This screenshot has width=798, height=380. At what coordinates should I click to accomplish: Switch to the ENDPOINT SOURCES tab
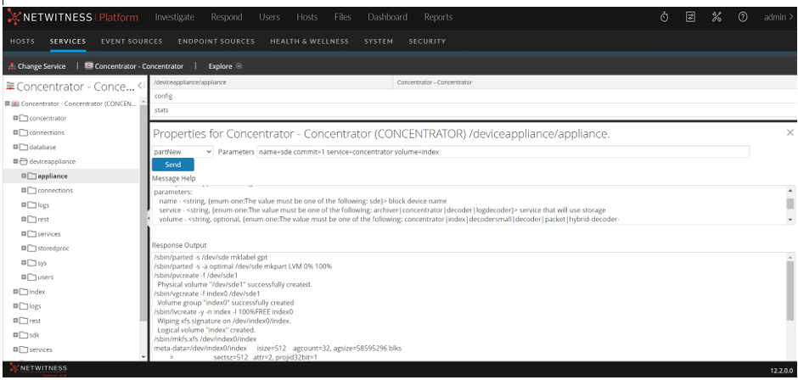pyautogui.click(x=216, y=42)
